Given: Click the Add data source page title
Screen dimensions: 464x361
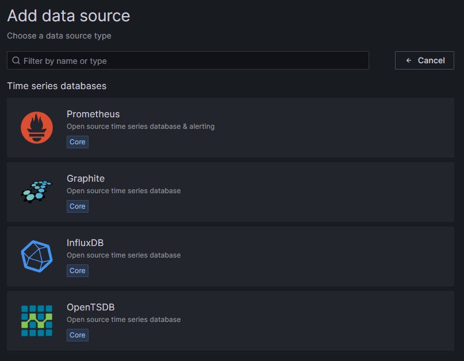Looking at the screenshot, I should [x=68, y=16].
